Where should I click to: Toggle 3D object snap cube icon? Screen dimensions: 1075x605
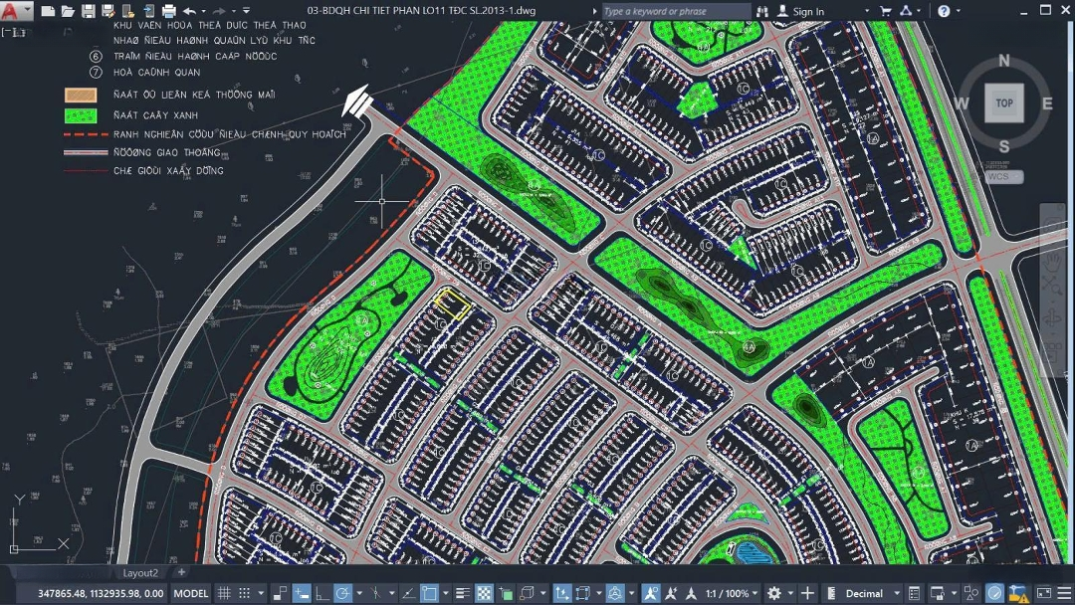coord(527,593)
